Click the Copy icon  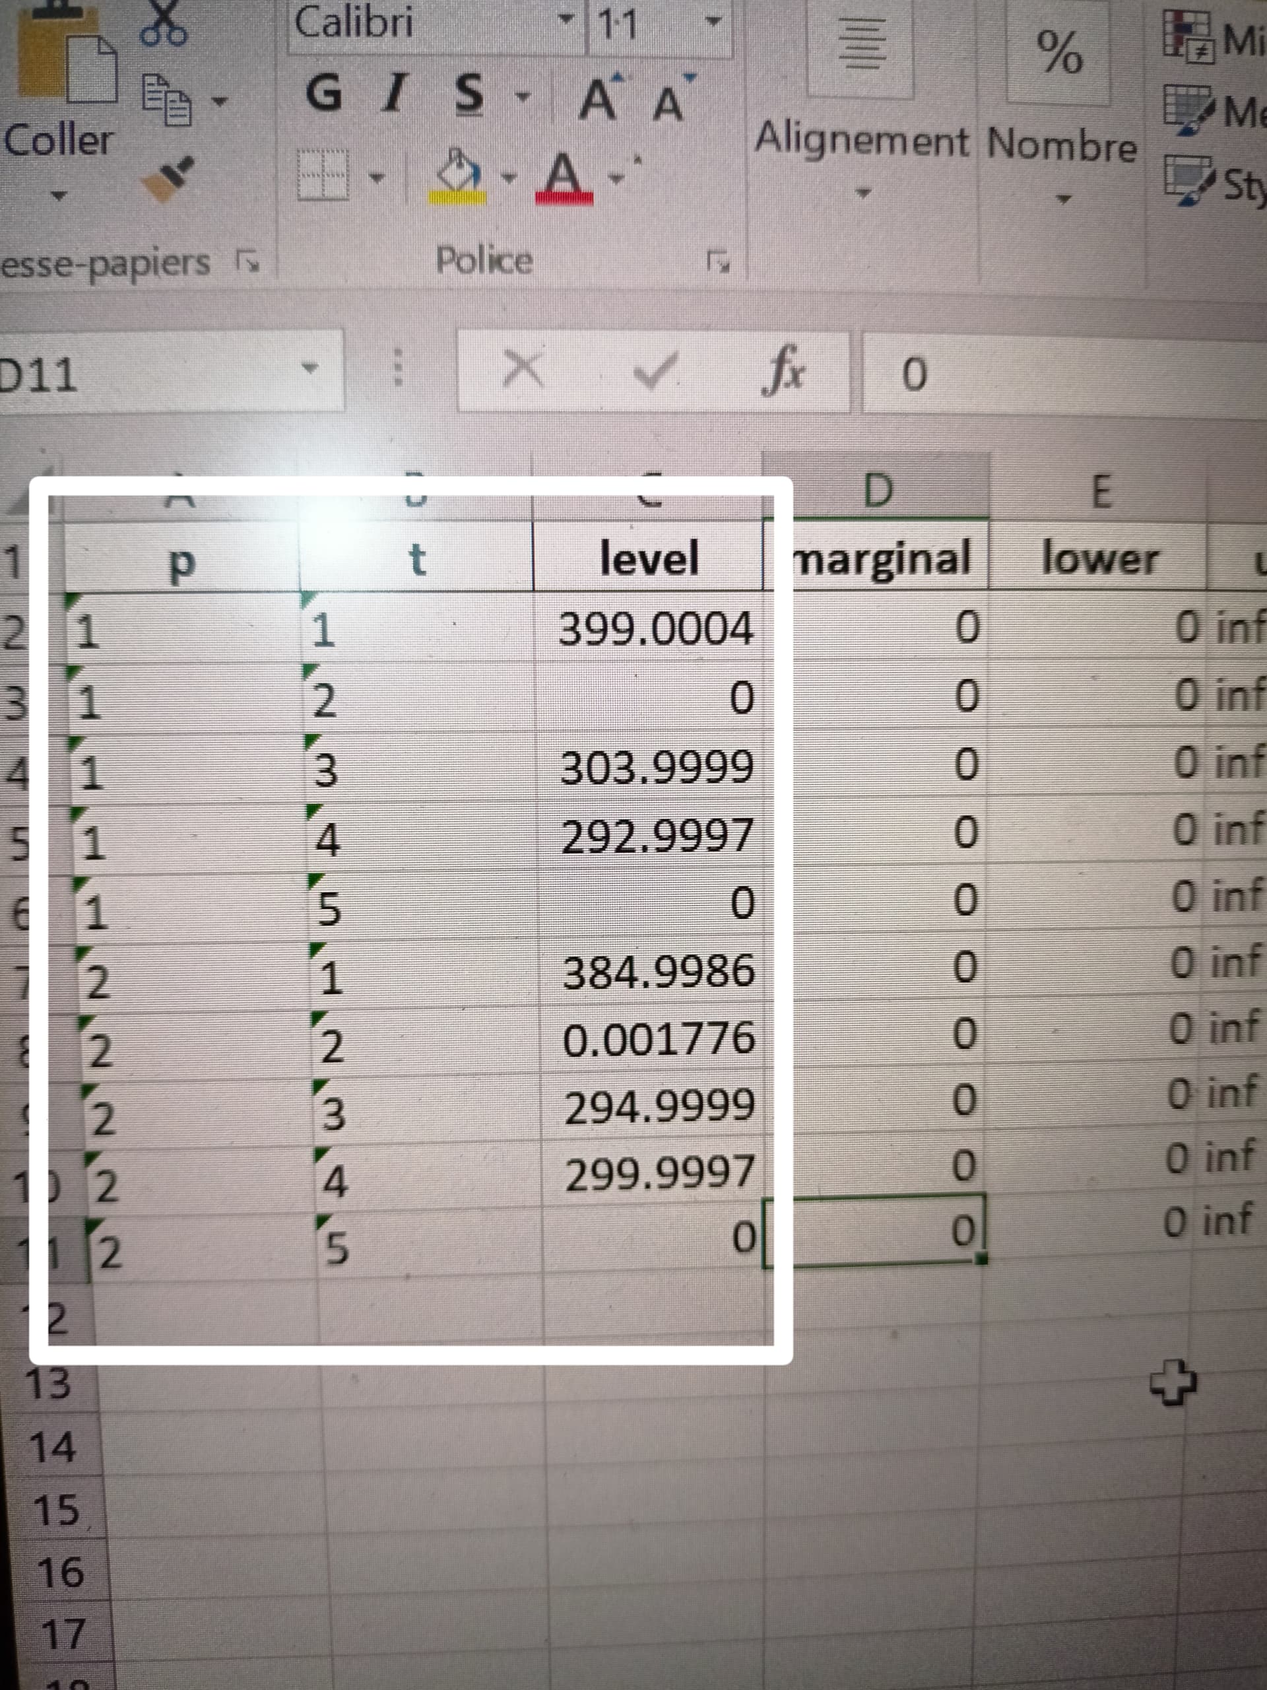(x=167, y=100)
